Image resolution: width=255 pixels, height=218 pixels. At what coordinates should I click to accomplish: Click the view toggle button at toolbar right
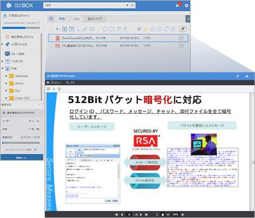click(183, 29)
